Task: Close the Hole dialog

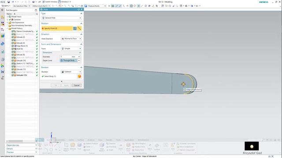Action: point(82,9)
